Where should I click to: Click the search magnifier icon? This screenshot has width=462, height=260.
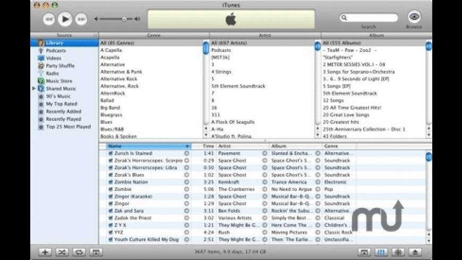click(344, 18)
